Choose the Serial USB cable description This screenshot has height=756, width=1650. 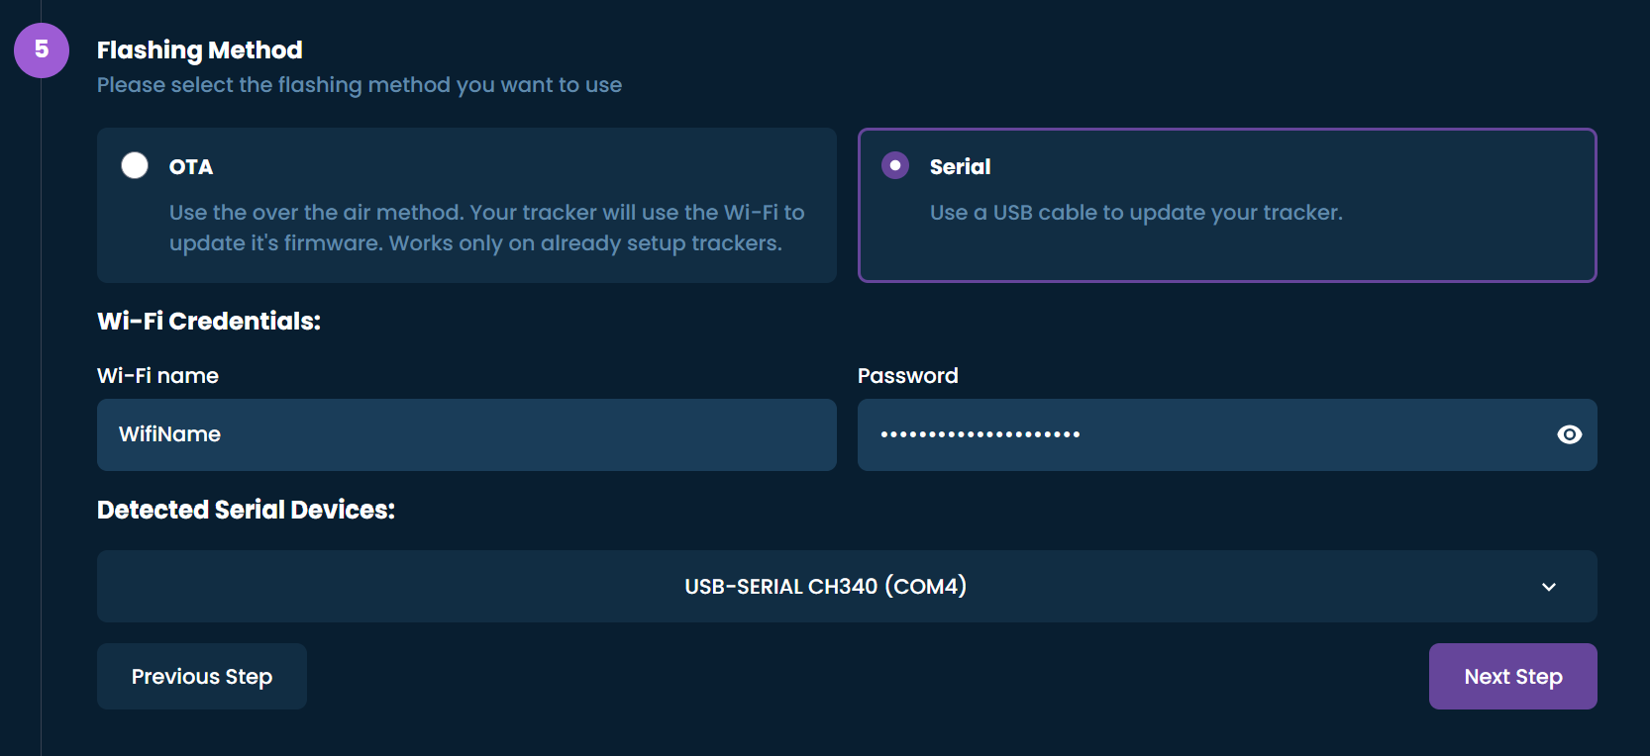tap(1136, 213)
